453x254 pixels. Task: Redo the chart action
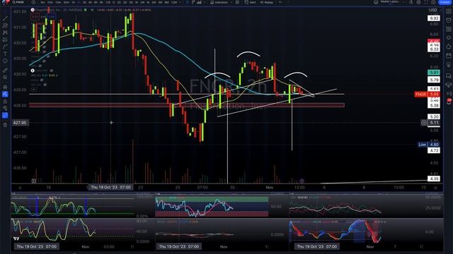[288, 2]
